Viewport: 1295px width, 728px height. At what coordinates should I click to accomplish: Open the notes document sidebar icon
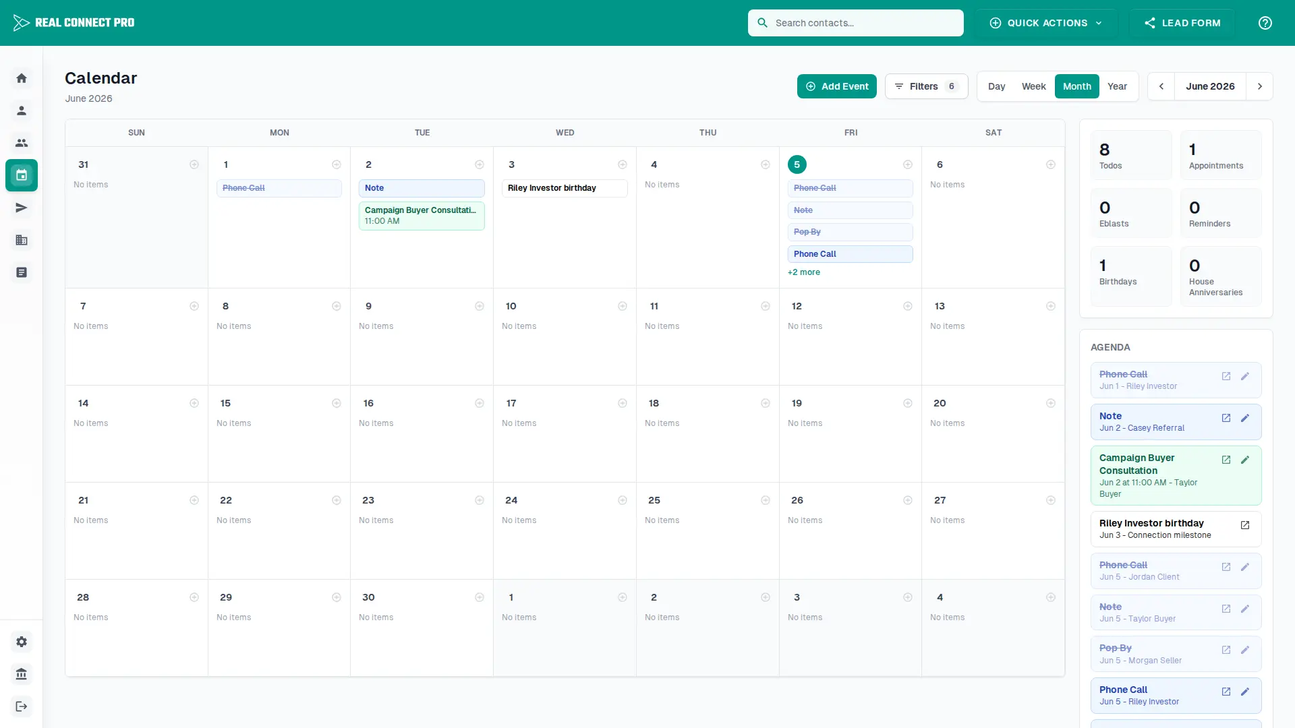point(22,272)
